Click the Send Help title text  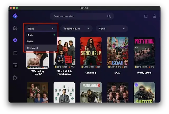coord(91,73)
